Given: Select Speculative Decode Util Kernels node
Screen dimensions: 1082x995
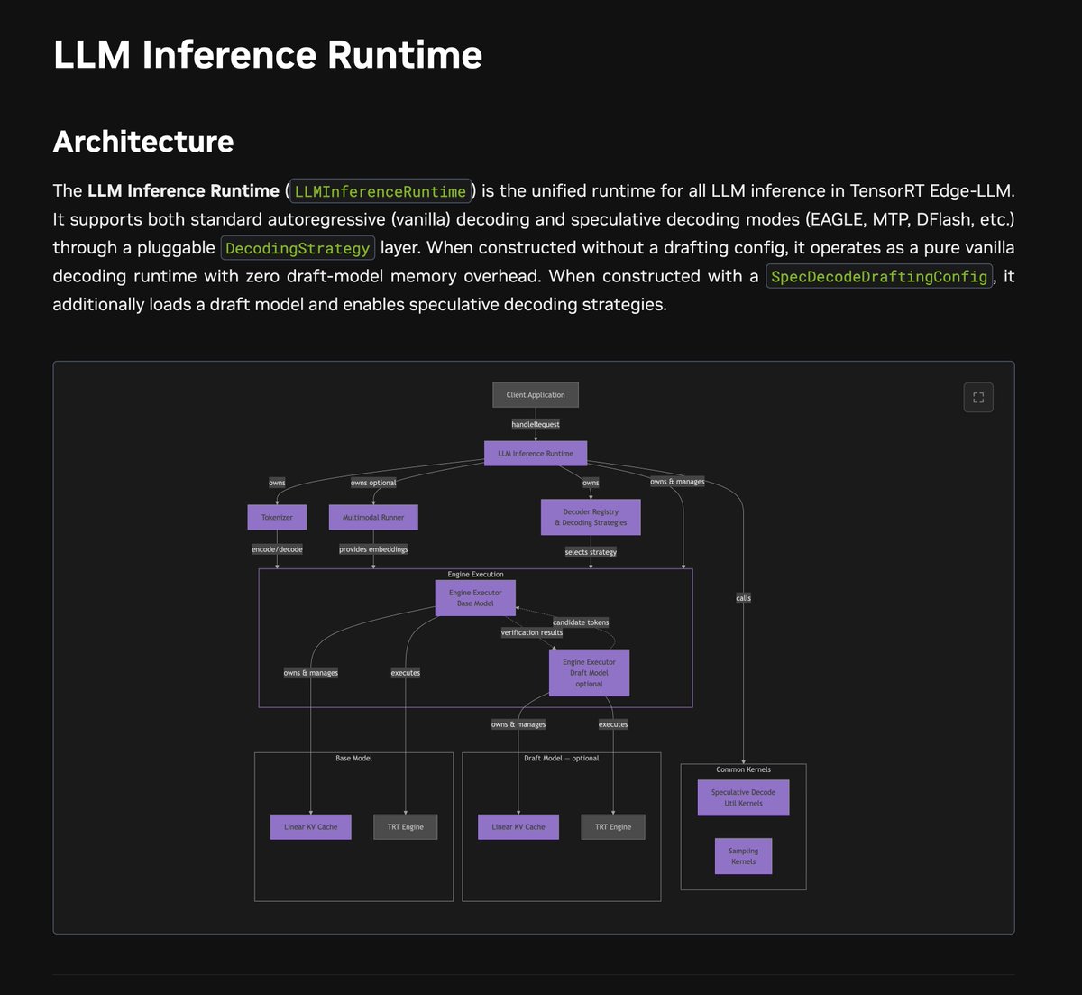Looking at the screenshot, I should point(743,798).
